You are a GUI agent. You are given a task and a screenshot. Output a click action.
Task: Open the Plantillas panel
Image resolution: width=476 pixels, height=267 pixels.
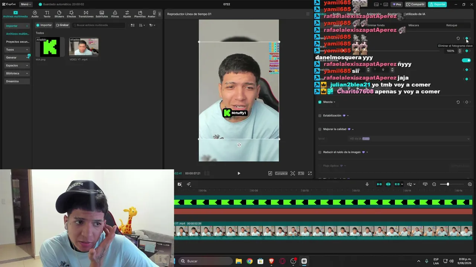click(x=140, y=14)
